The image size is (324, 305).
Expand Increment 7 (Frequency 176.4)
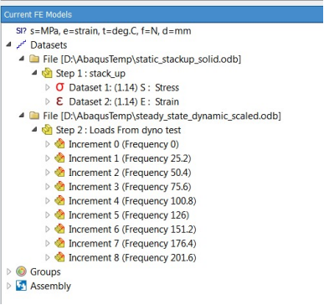[x=48, y=243]
